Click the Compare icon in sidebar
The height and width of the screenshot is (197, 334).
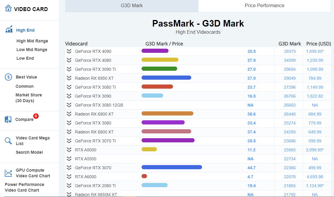coord(8,119)
